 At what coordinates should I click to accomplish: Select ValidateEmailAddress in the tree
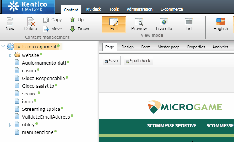[46, 117]
